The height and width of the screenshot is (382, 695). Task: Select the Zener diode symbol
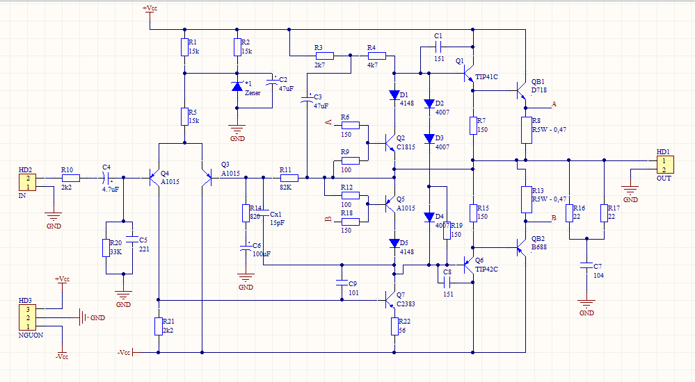[x=237, y=86]
